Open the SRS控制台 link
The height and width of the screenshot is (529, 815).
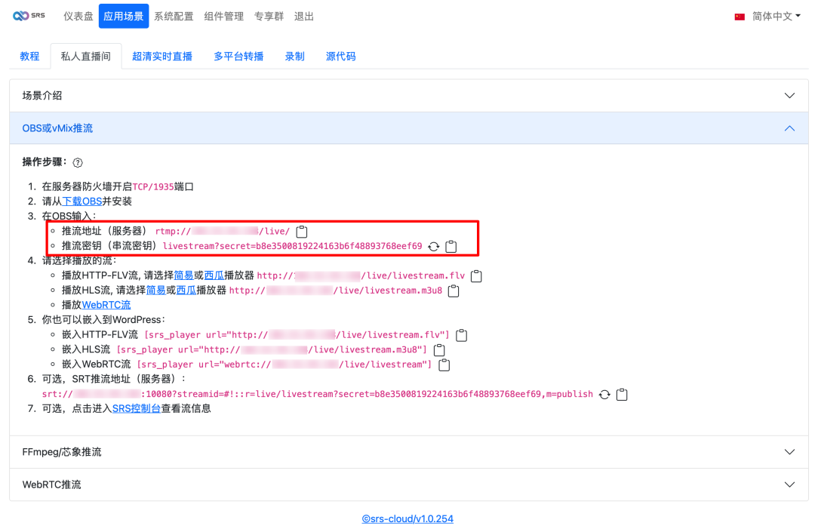tap(136, 408)
